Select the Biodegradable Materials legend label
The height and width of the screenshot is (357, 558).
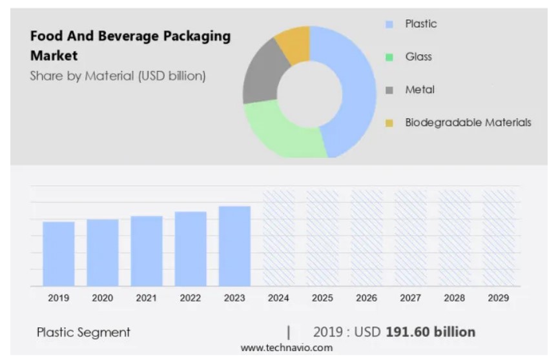point(468,123)
